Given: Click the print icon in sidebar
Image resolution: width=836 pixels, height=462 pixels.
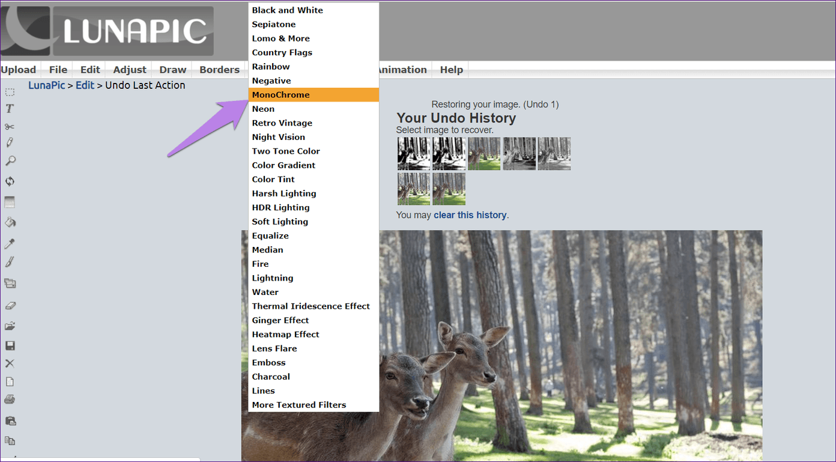Looking at the screenshot, I should pyautogui.click(x=10, y=399).
